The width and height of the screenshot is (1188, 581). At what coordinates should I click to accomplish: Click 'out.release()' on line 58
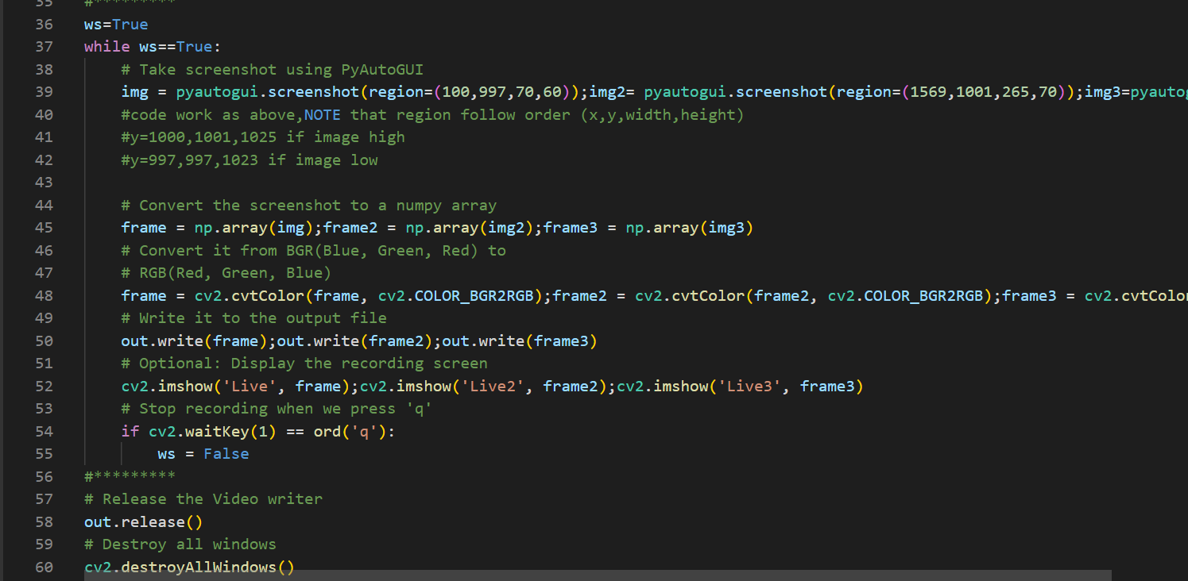click(144, 522)
